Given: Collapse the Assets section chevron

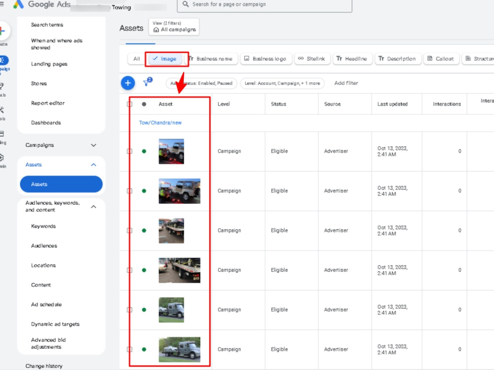Looking at the screenshot, I should coord(93,165).
